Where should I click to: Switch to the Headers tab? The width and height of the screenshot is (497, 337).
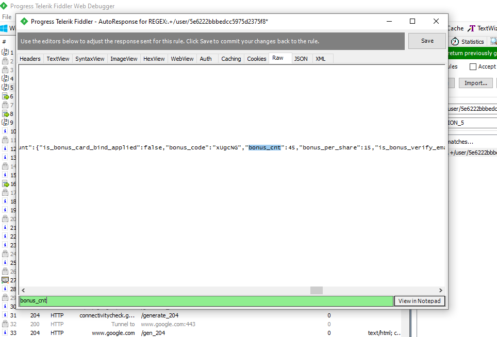point(30,59)
